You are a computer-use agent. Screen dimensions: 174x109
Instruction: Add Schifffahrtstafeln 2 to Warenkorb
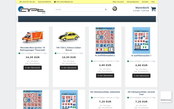105,76
